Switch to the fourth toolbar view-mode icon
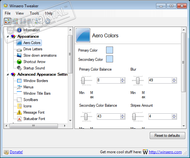Screen dimensions: 190x158 (x=30, y=21)
